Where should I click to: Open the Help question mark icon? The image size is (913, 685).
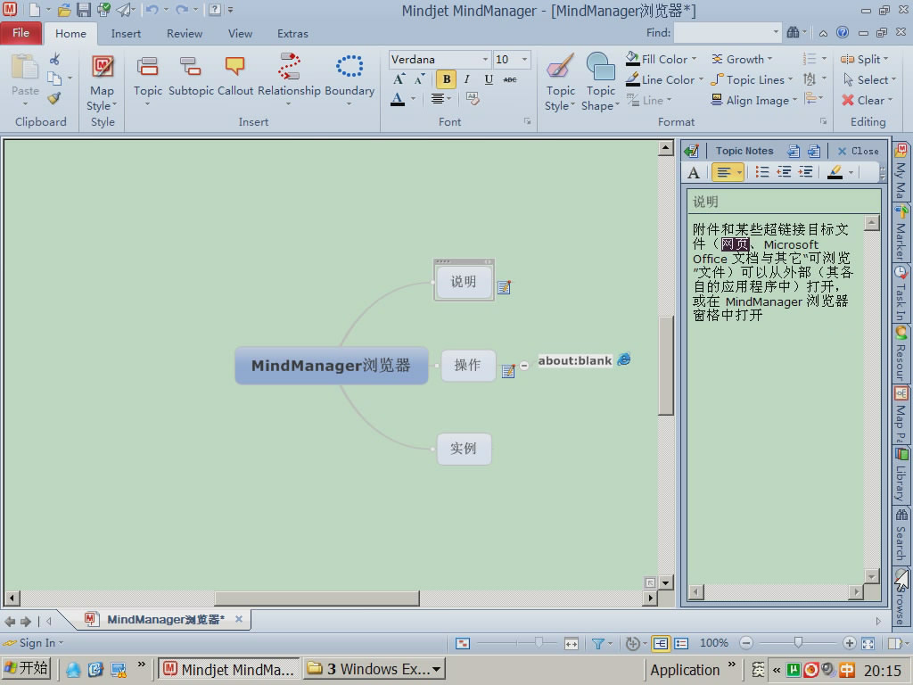(842, 33)
